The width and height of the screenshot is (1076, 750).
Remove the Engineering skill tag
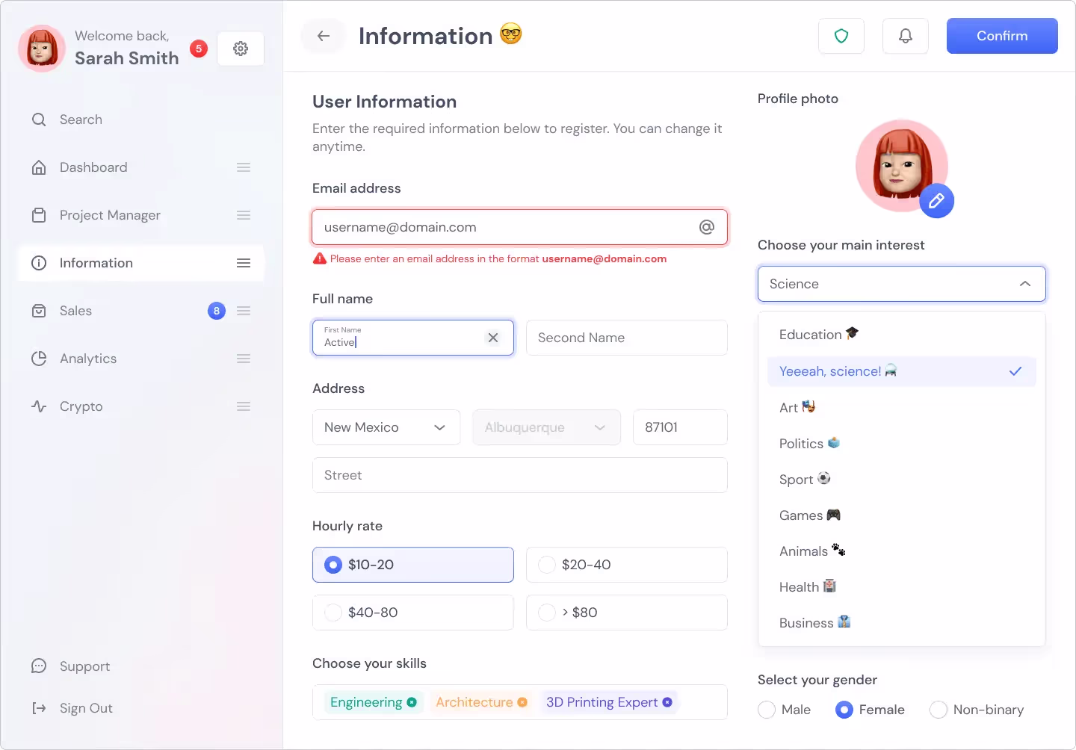pyautogui.click(x=412, y=702)
